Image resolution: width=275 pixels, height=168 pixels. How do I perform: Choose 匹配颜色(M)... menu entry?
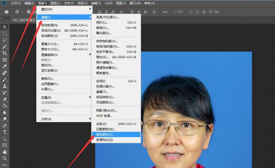pyautogui.click(x=116, y=129)
